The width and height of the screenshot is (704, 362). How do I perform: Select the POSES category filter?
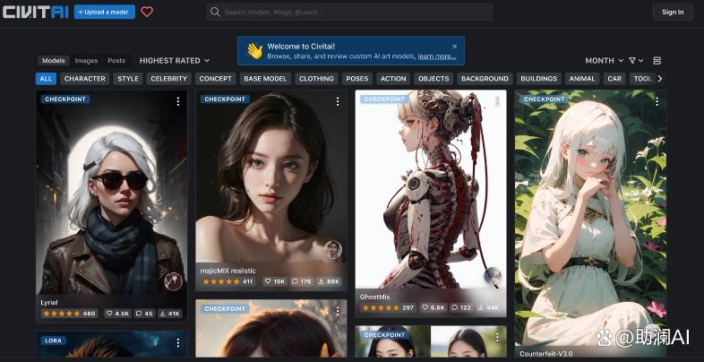pos(357,79)
